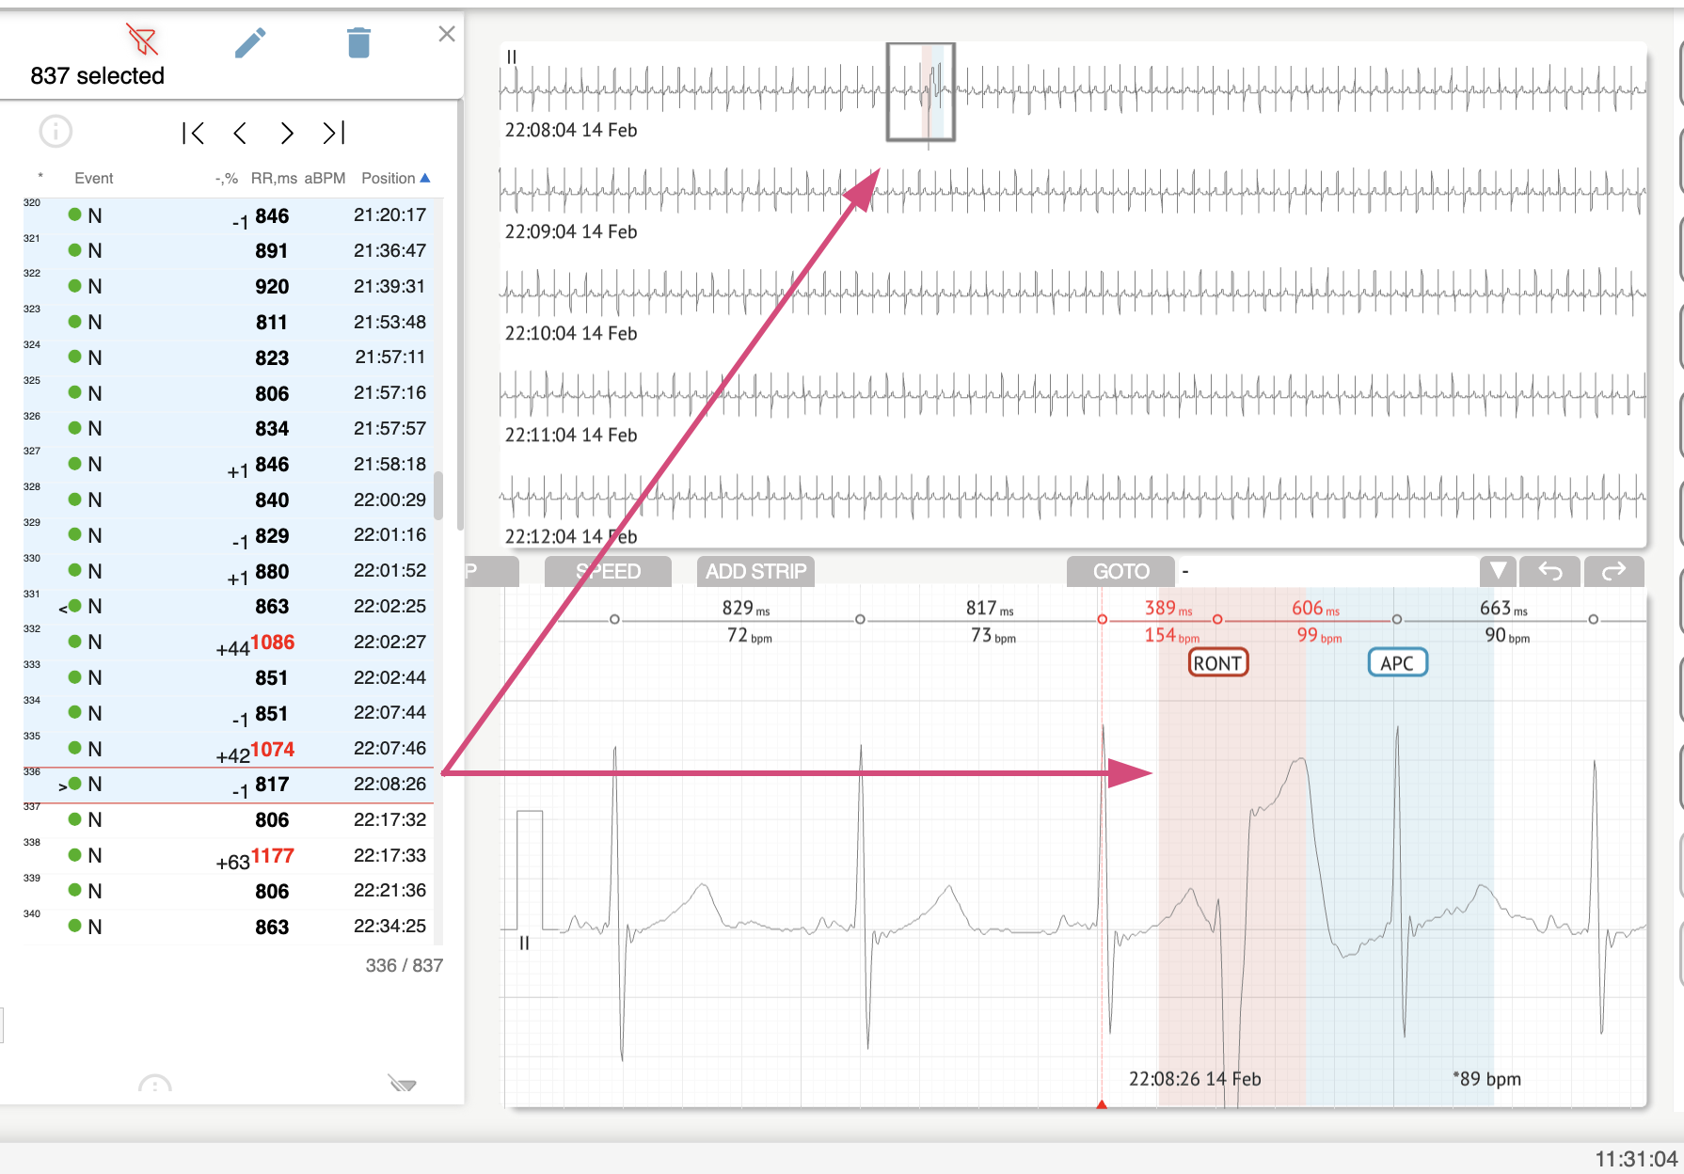Select the RONT beat label
1684x1174 pixels.
1217,663
